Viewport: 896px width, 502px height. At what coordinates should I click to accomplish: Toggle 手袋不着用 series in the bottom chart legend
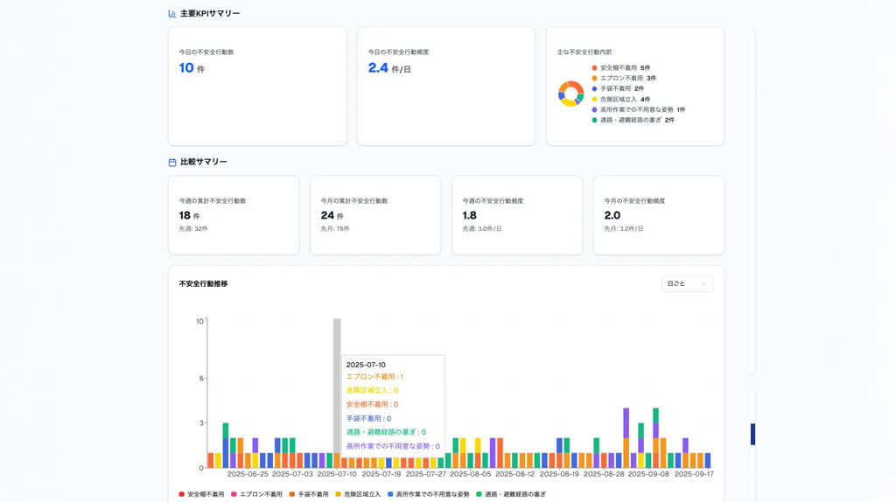[x=309, y=494]
